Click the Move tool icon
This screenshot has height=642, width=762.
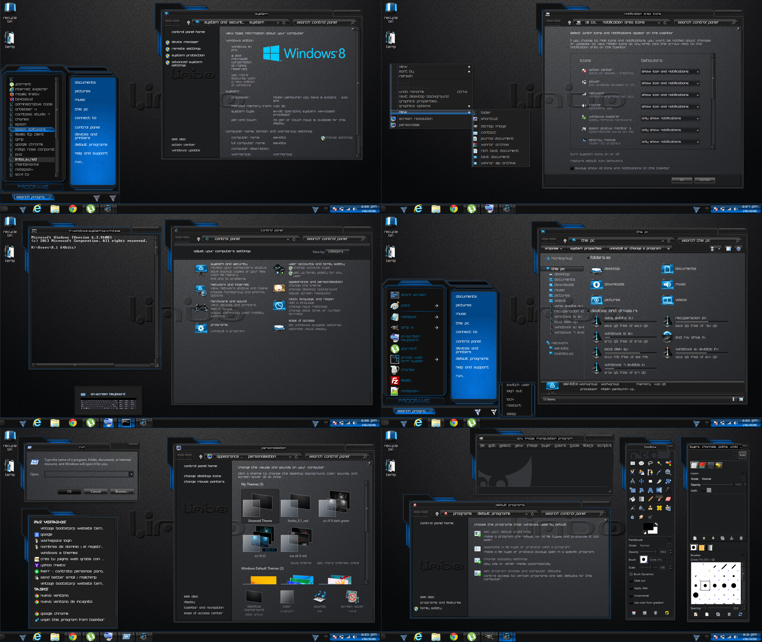click(642, 481)
